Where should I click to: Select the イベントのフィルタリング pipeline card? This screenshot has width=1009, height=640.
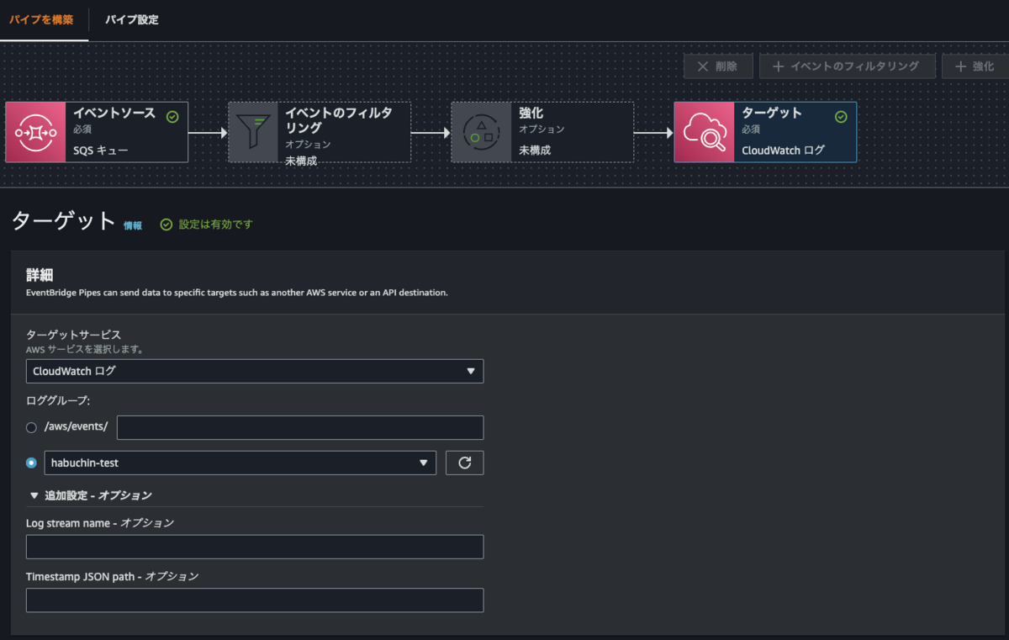point(320,132)
